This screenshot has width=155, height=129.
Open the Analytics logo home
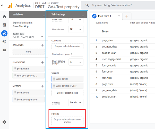(10, 5)
